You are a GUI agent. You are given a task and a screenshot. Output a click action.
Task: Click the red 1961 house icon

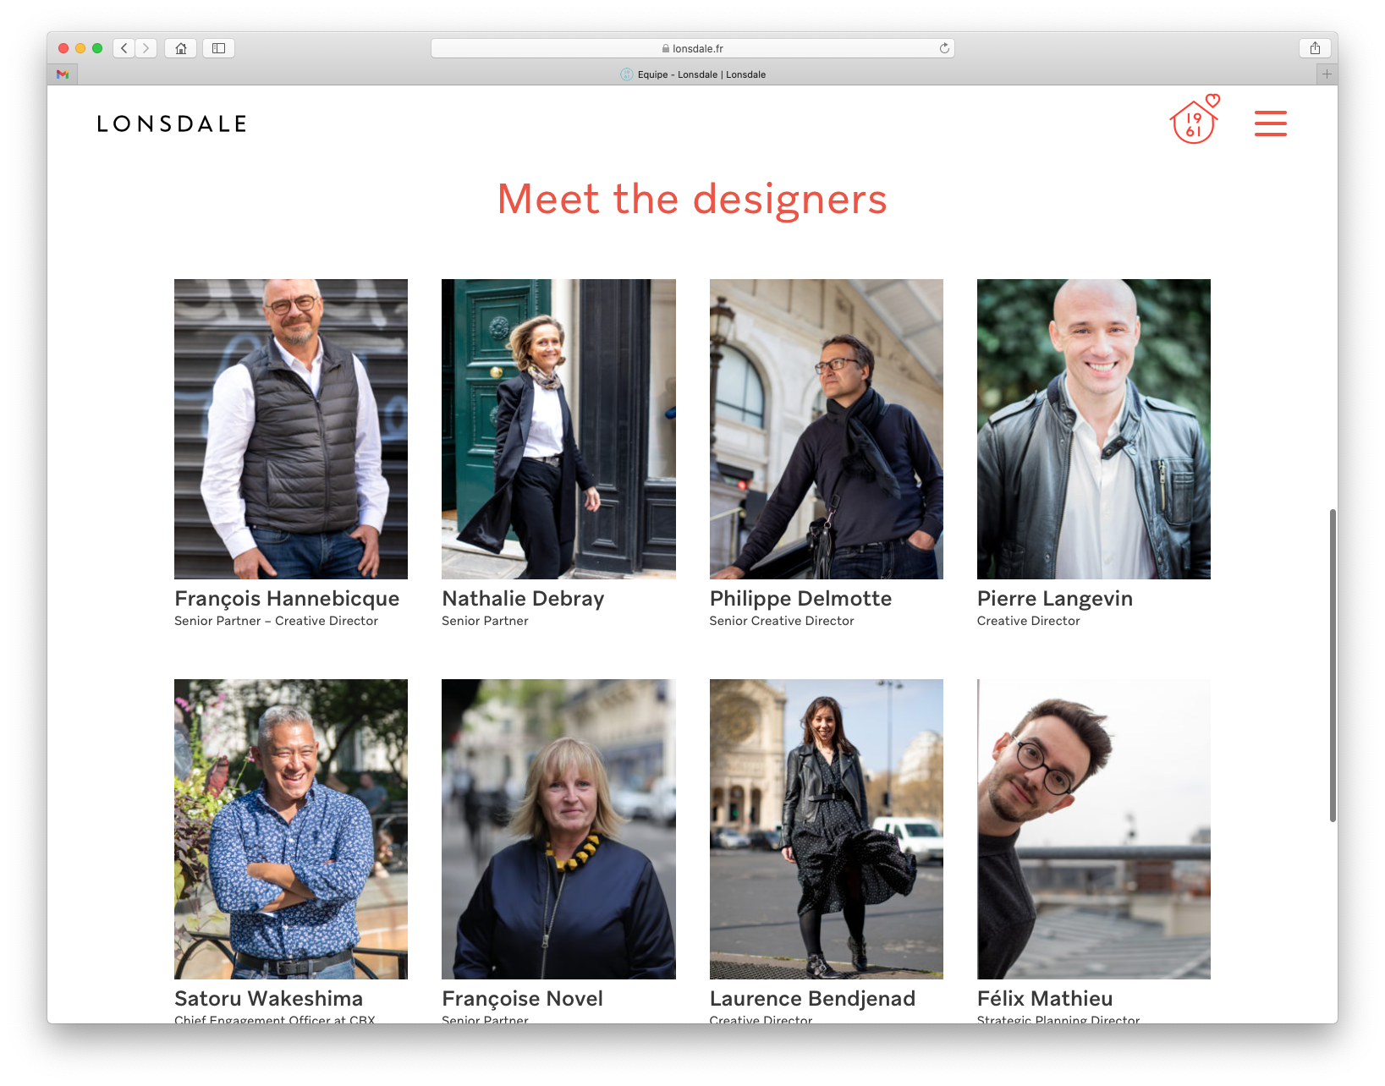(1194, 120)
